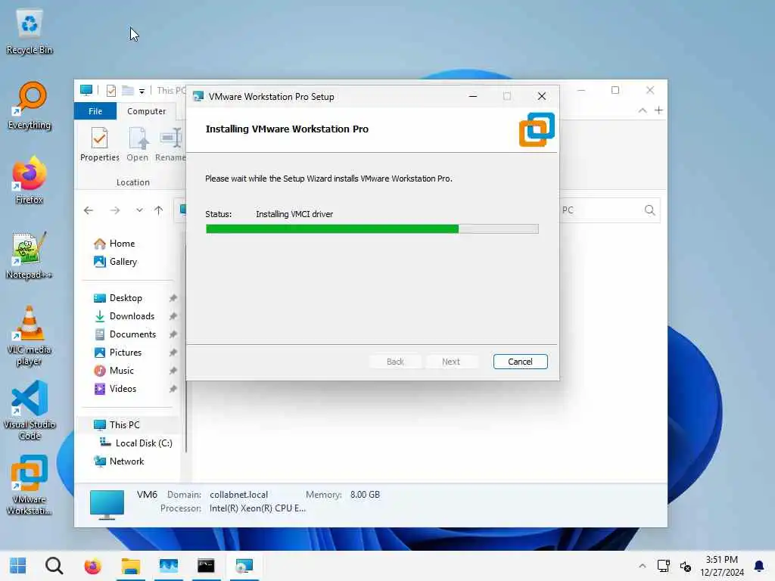The image size is (775, 581).
Task: Click the new folder icon in quick access toolbar
Action: [128, 91]
